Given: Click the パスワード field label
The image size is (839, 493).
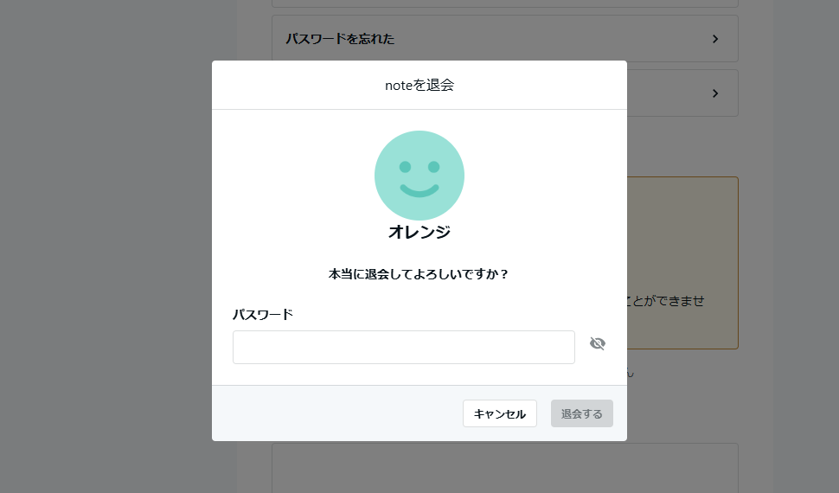Looking at the screenshot, I should click(x=263, y=314).
